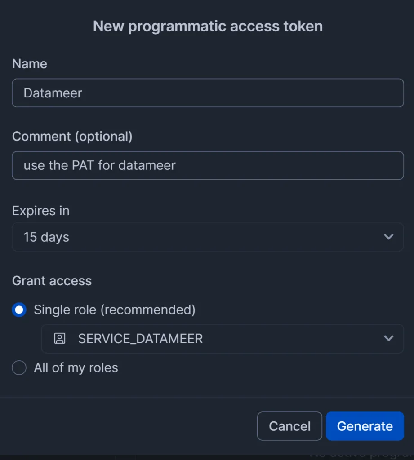Click Cancel to dismiss the token dialog
Image resolution: width=414 pixels, height=460 pixels.
[x=289, y=426]
